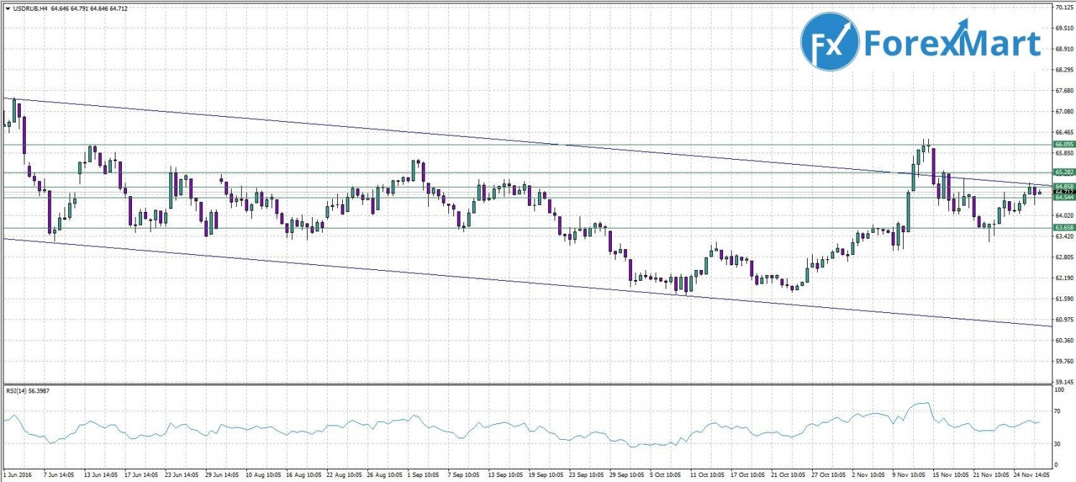The height and width of the screenshot is (482, 1076).
Task: Select the 65.282 green price level tag
Action: tap(1063, 173)
